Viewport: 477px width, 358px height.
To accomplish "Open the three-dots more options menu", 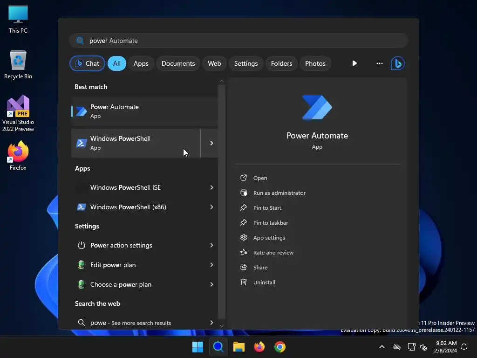I will (x=379, y=63).
